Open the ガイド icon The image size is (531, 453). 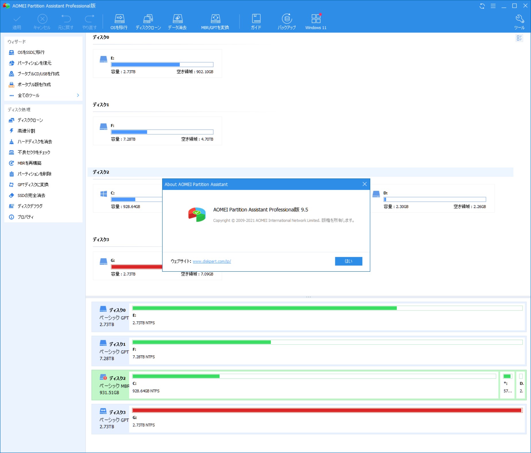(256, 21)
